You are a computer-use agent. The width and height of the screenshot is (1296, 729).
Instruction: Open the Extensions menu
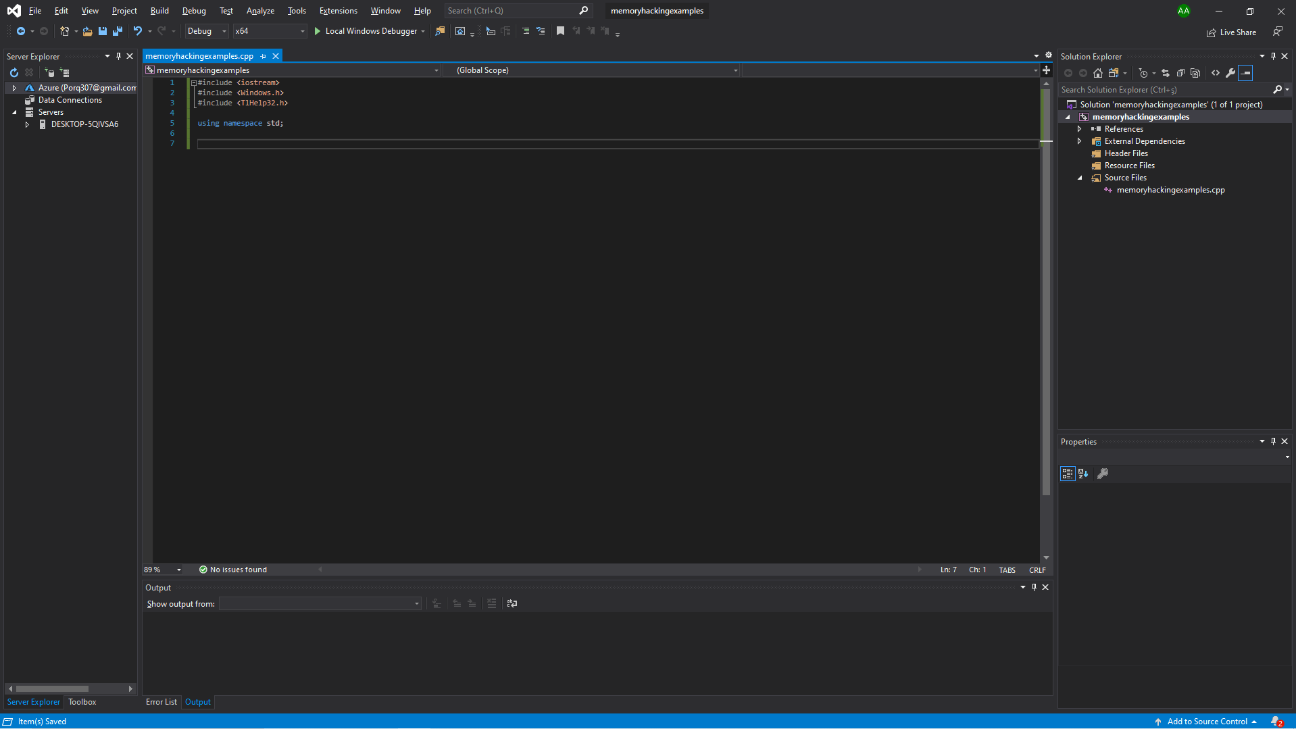coord(339,11)
